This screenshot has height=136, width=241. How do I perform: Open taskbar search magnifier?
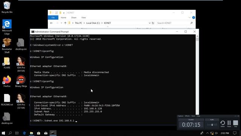pyautogui.click(x=10, y=133)
